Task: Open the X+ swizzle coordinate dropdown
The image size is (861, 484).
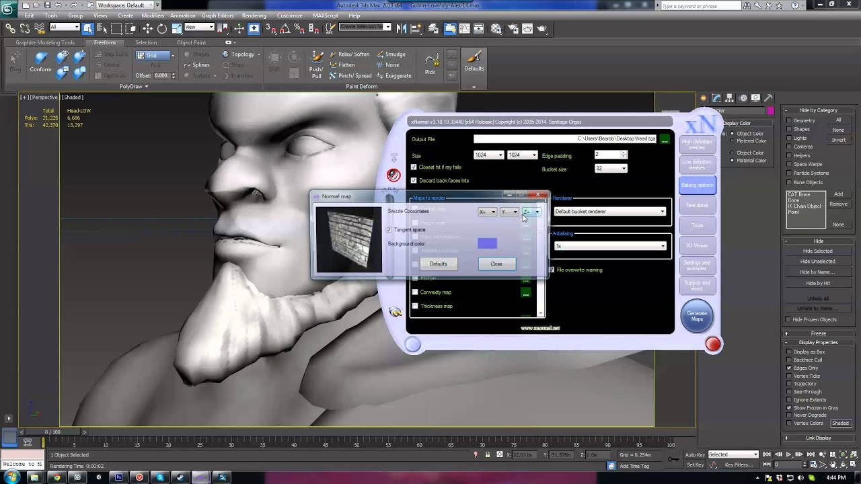Action: click(x=487, y=212)
